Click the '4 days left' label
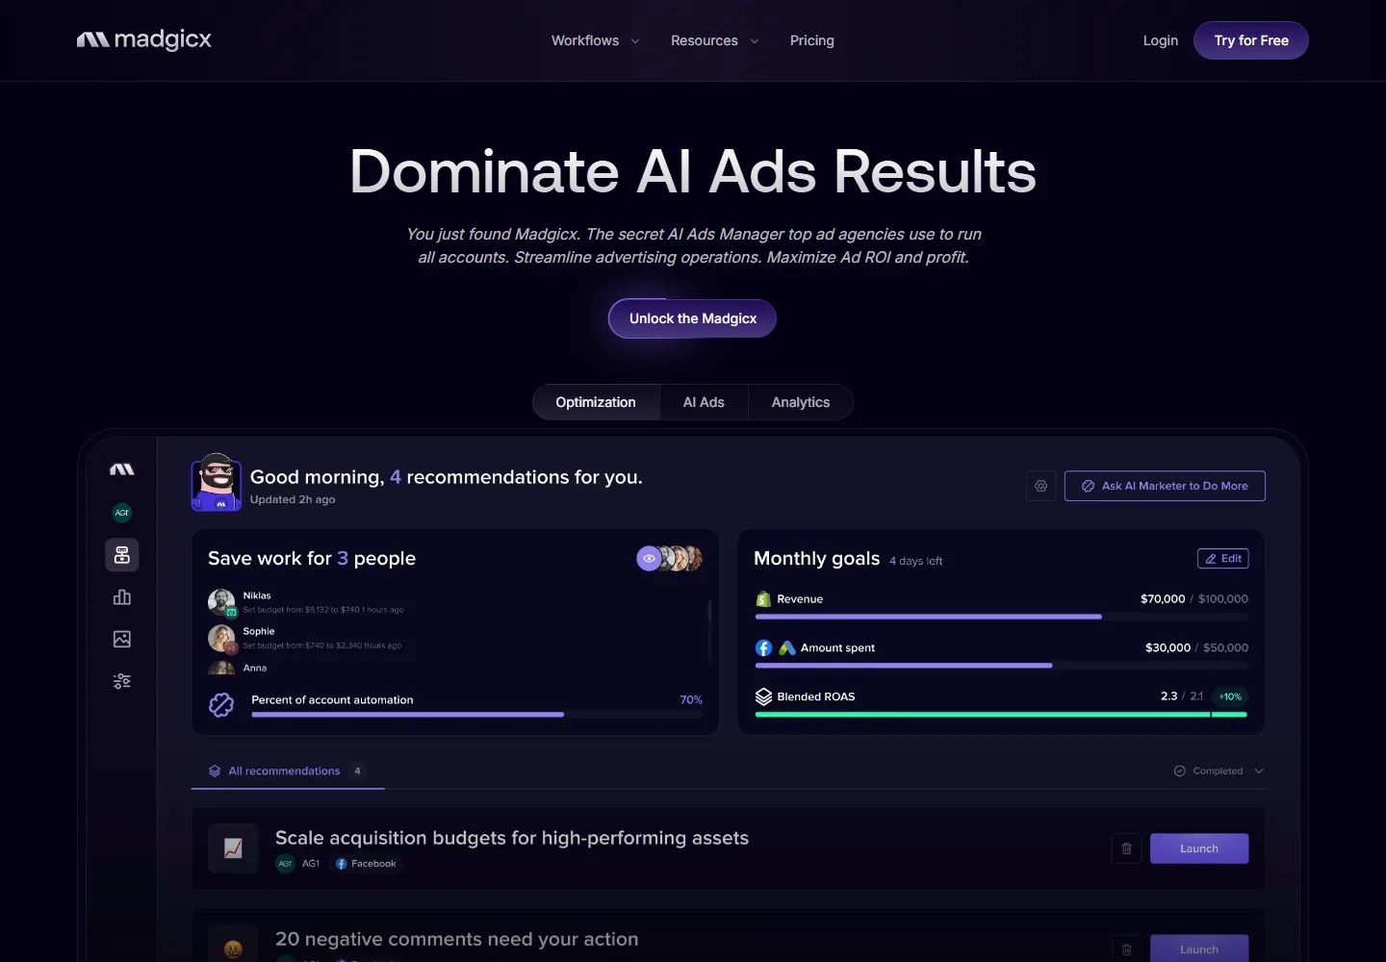This screenshot has width=1386, height=962. 916,561
